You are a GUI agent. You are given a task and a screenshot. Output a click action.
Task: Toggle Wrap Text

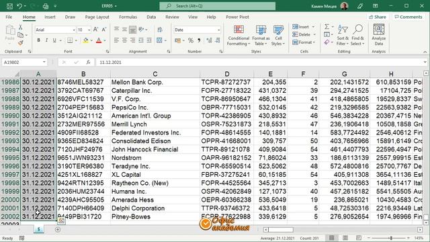pyautogui.click(x=160, y=30)
